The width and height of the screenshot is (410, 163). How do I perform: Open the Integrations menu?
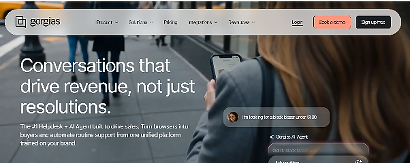pos(201,22)
